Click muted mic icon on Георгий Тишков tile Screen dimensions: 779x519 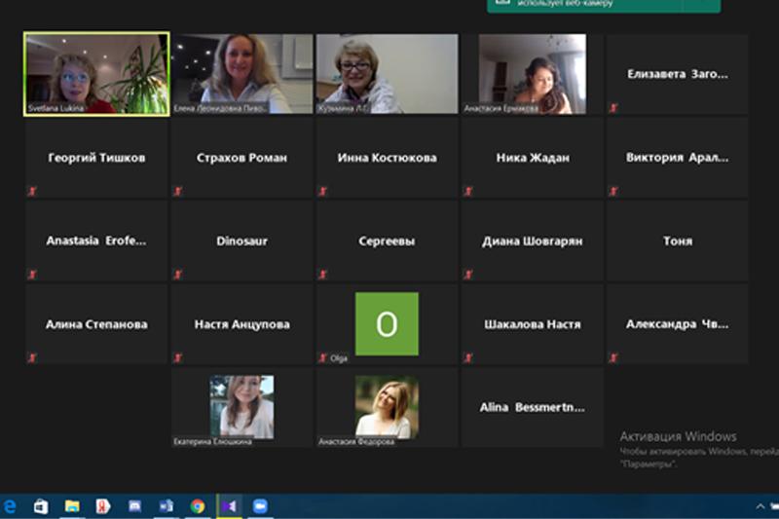(32, 192)
